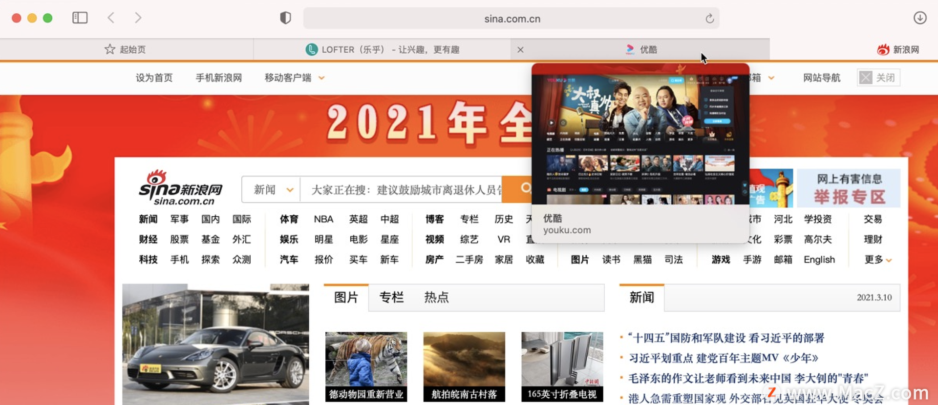The width and height of the screenshot is (938, 405).
Task: Open the 165英寸折叠电视 thumbnail
Action: click(562, 366)
